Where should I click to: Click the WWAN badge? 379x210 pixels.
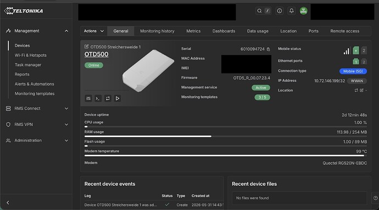tap(357, 81)
